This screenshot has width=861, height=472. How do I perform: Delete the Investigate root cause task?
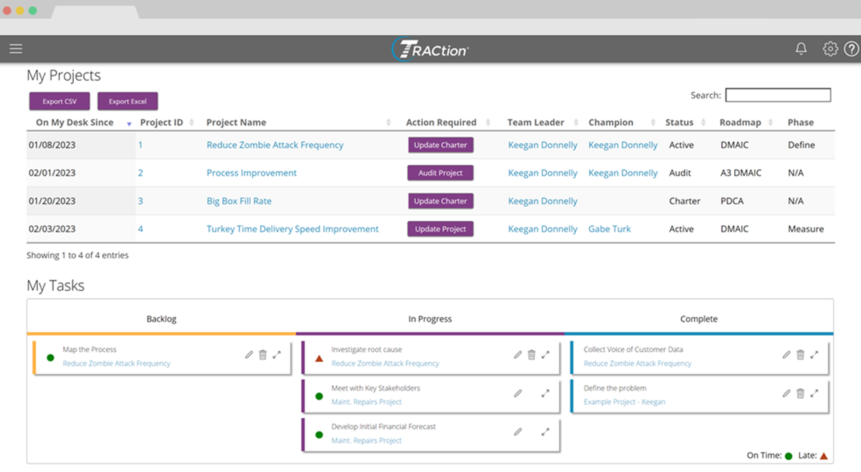[x=531, y=355]
